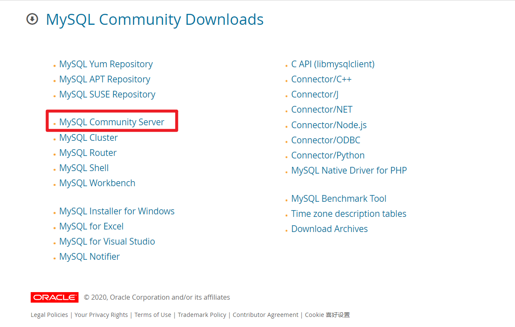
Task: Click the Oracle logo in the footer
Action: click(x=55, y=297)
